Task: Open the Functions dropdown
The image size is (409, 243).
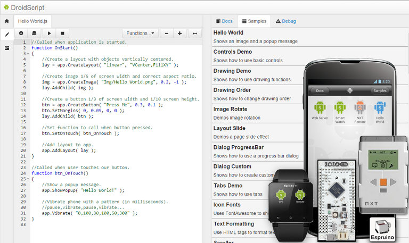Action: coord(140,33)
